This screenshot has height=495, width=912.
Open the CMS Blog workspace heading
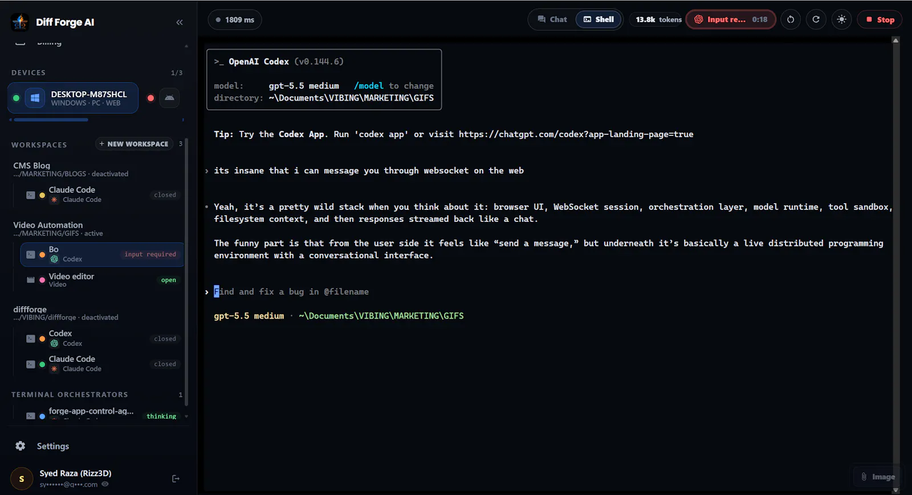(32, 166)
